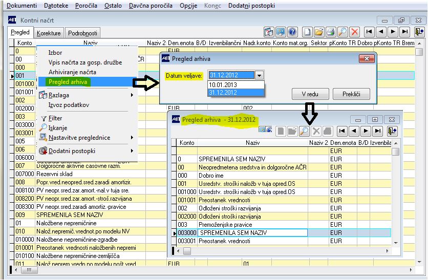The image size is (428, 280).
Task: Jump to last record in main toolbar
Action: [405, 32]
